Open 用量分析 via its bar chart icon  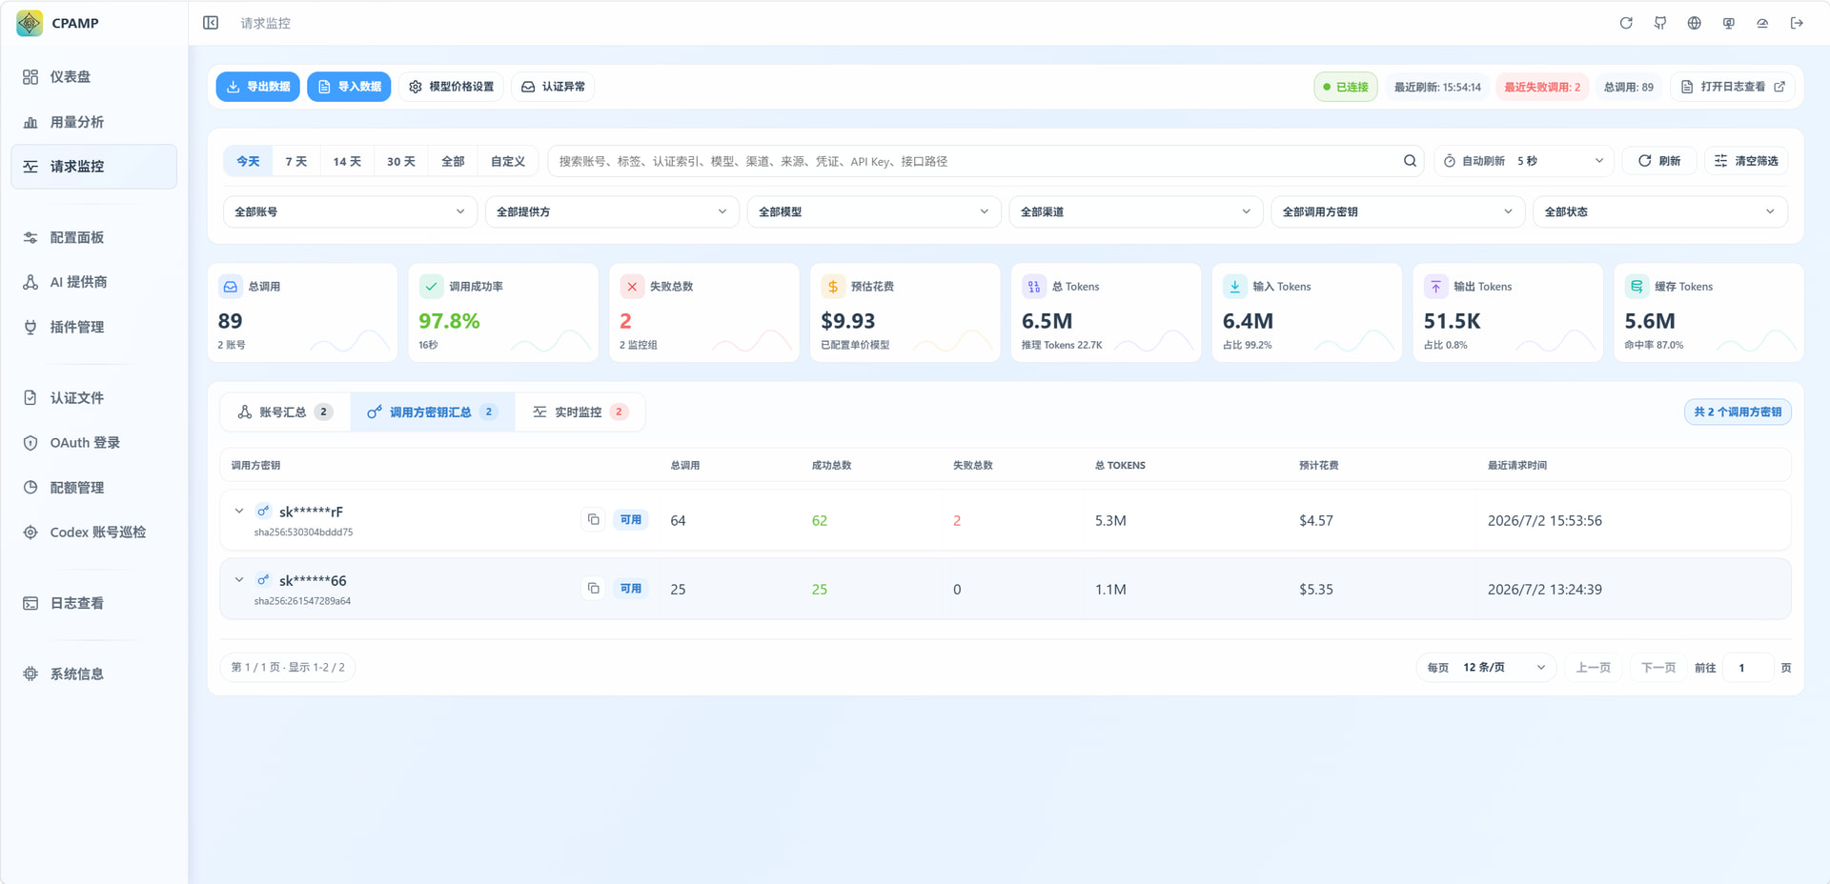(30, 122)
